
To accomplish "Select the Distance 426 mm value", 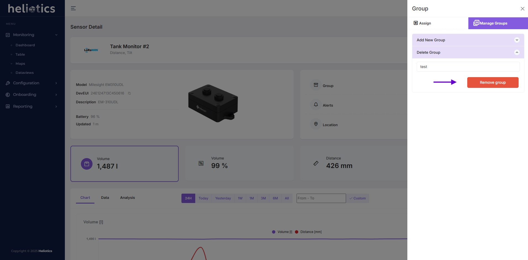I will click(339, 166).
